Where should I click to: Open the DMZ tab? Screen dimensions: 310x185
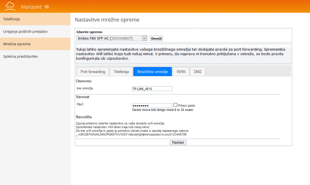click(x=197, y=72)
